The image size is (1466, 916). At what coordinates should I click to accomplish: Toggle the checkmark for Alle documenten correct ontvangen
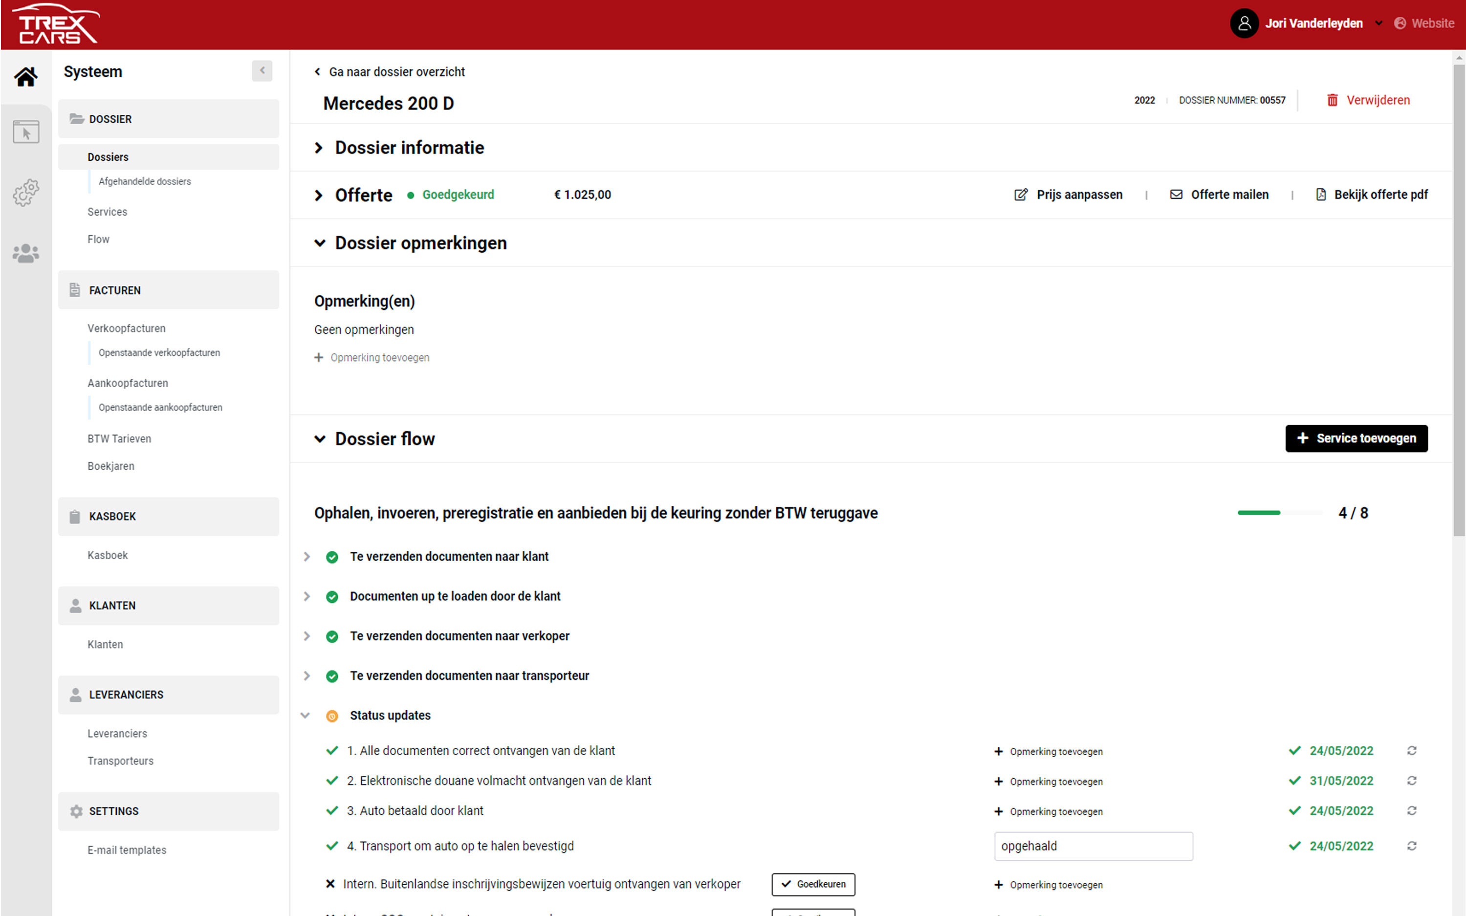pos(332,751)
